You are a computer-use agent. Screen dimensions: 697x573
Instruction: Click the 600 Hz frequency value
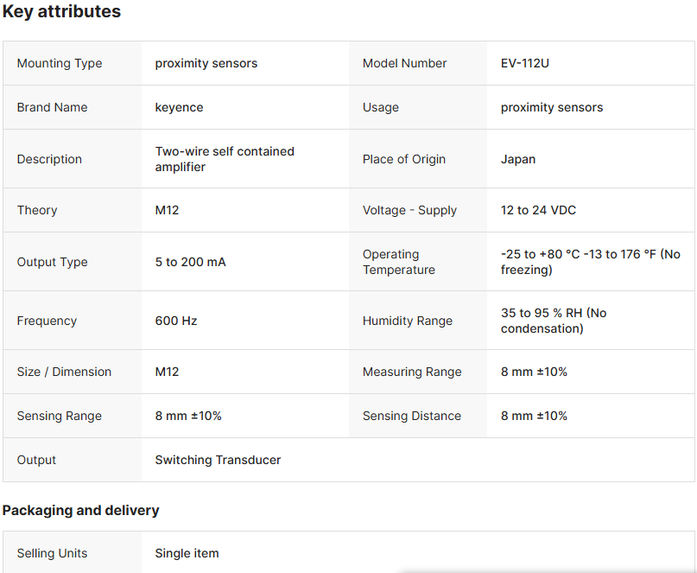(176, 321)
